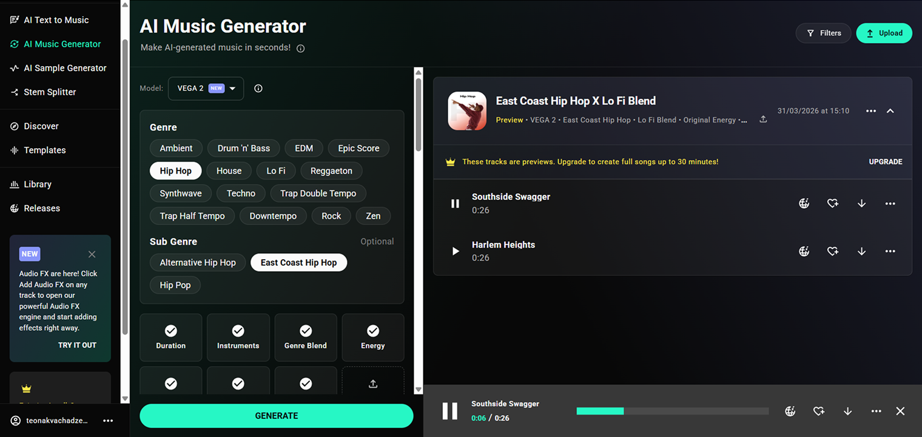Click the info icon beside the subtitle
This screenshot has width=922, height=437.
click(301, 48)
